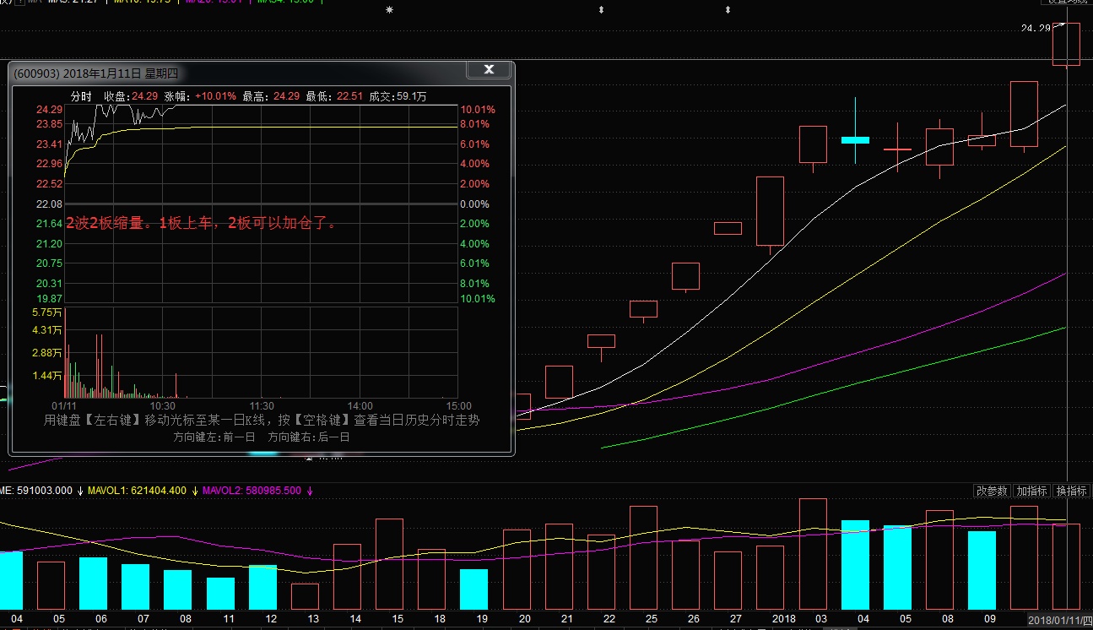Click the 22.08 baseline price in the popup
Screen dimensions: 1093x630
click(49, 204)
